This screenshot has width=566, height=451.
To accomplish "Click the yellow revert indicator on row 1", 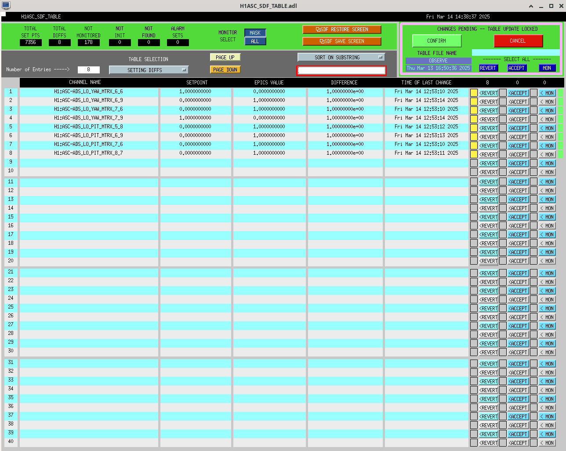I will 474,93.
